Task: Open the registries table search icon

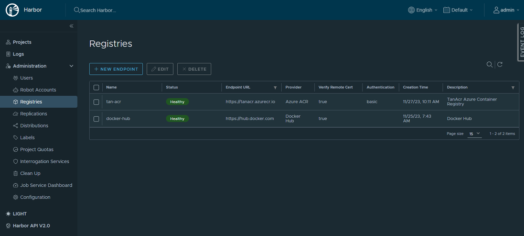Action: (x=489, y=65)
